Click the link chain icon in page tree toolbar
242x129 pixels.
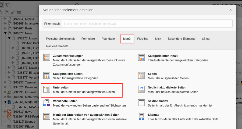click(x=13, y=12)
